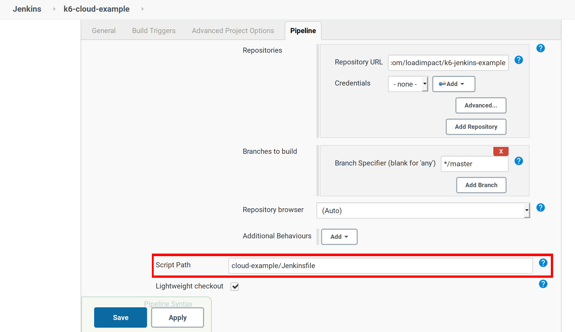Click breadcrumb arrow after Jenkins
The height and width of the screenshot is (332, 575).
(x=54, y=9)
